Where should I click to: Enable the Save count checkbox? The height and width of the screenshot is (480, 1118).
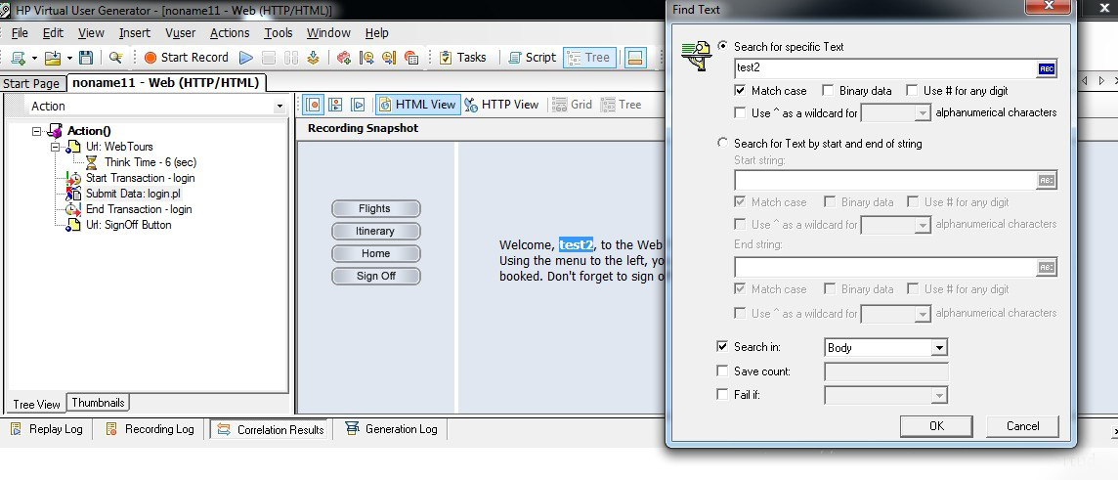[722, 371]
